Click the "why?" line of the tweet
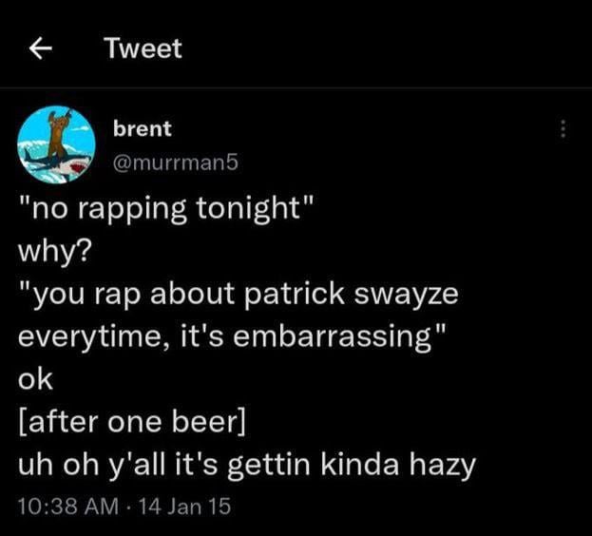Viewport: 592px width, 536px height. 50,253
